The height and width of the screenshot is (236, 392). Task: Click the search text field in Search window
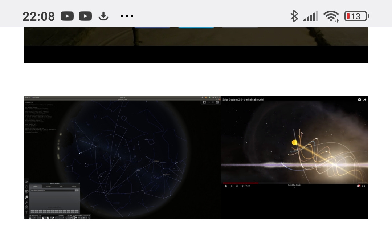tap(53, 191)
